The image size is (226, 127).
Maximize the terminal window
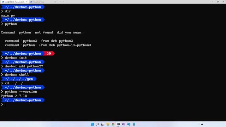pyautogui.click(x=218, y=2)
